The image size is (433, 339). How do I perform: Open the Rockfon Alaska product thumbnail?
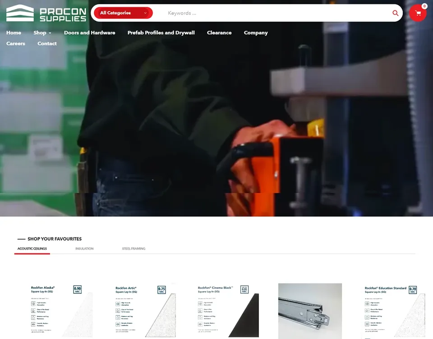tap(61, 311)
